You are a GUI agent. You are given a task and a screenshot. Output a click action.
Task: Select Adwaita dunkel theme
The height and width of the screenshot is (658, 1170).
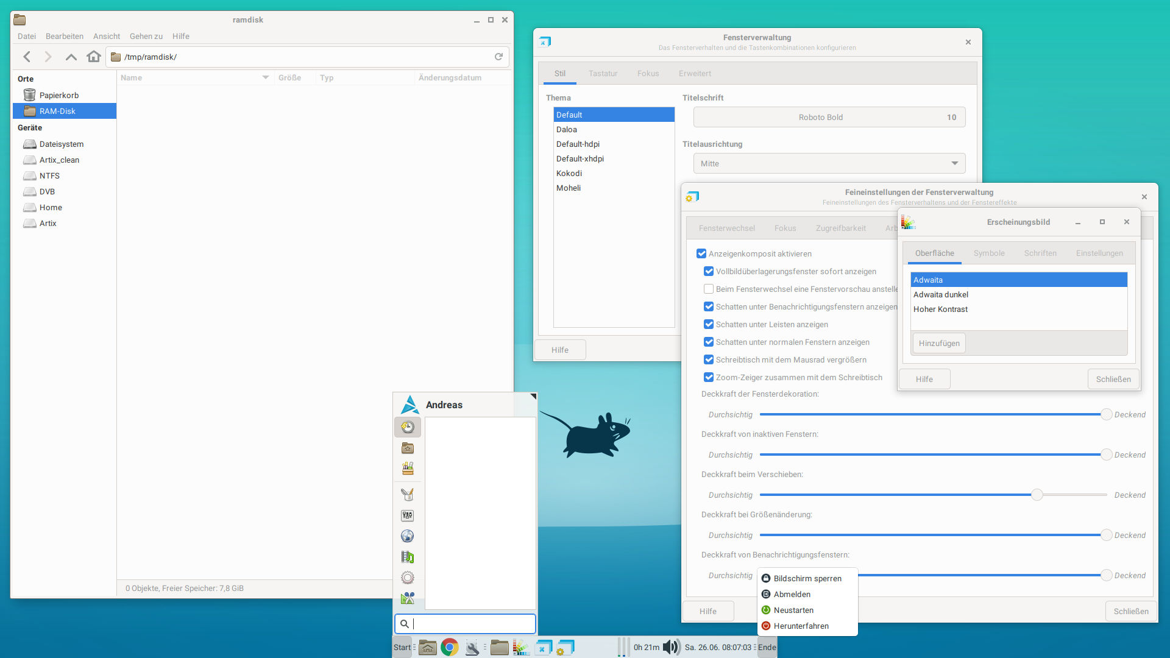click(1019, 294)
